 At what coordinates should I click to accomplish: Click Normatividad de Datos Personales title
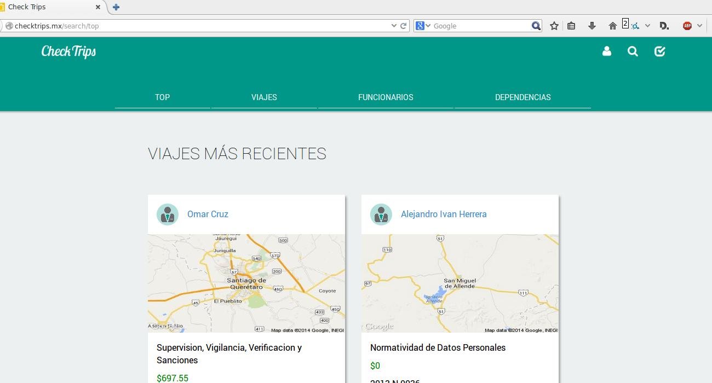click(x=438, y=348)
